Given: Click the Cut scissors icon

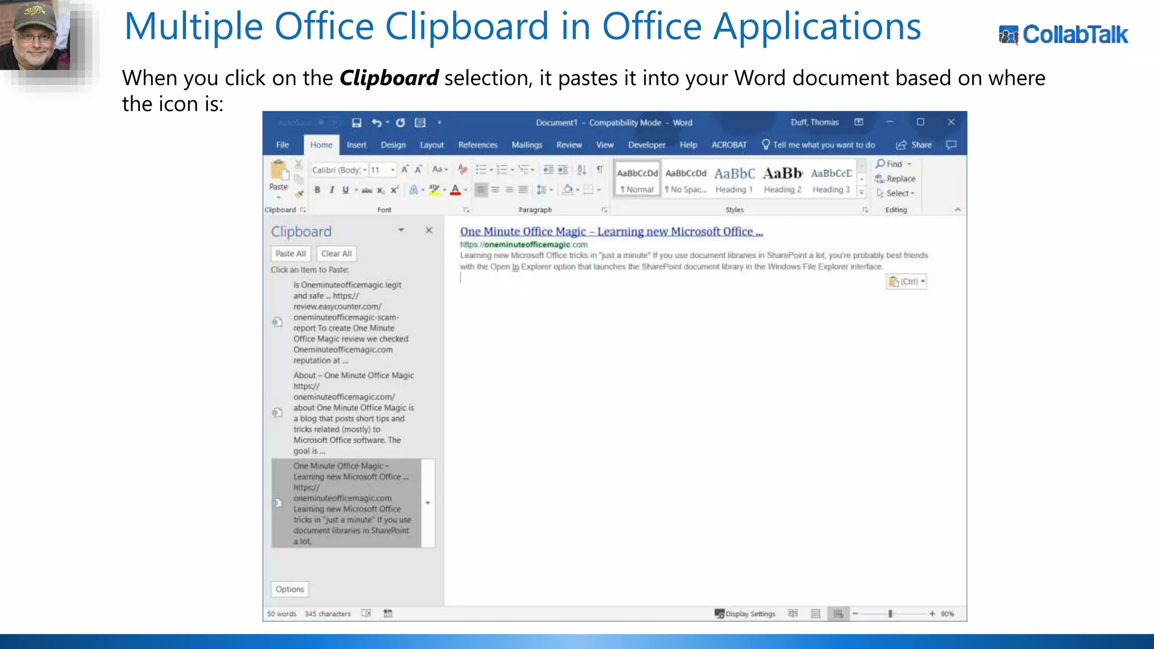Looking at the screenshot, I should 299,165.
